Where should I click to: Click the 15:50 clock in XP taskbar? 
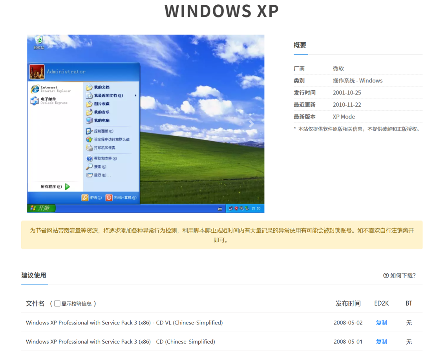tap(256, 208)
